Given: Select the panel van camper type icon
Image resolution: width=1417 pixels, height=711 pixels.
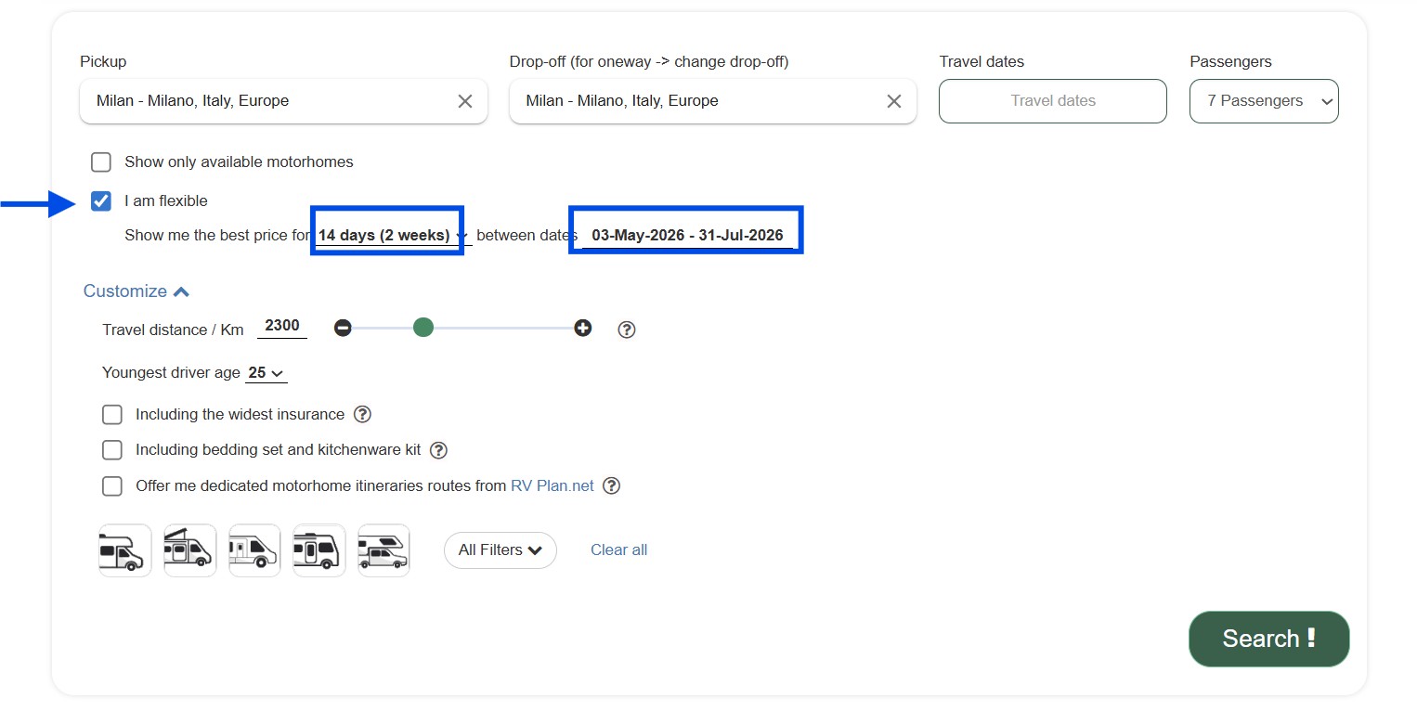Looking at the screenshot, I should pyautogui.click(x=254, y=550).
